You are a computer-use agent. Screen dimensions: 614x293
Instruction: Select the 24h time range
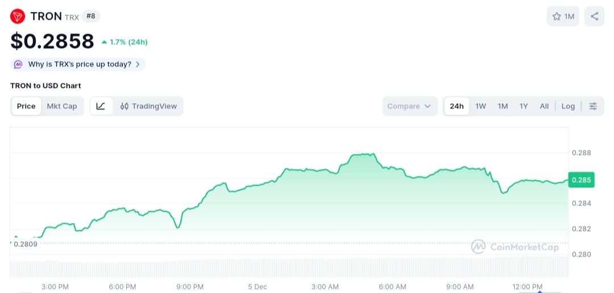pyautogui.click(x=457, y=106)
